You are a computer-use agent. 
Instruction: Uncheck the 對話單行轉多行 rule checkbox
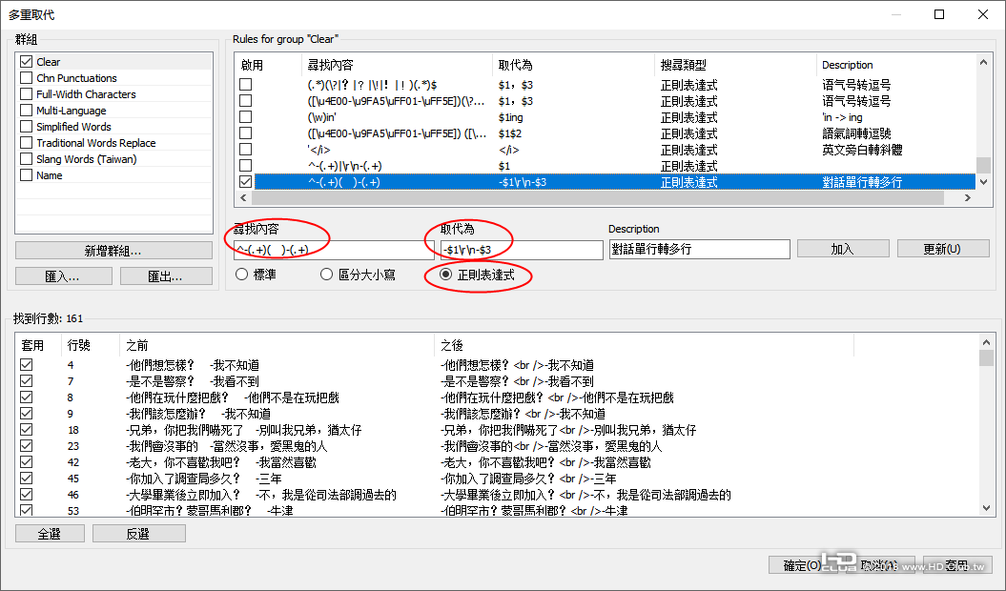point(246,182)
